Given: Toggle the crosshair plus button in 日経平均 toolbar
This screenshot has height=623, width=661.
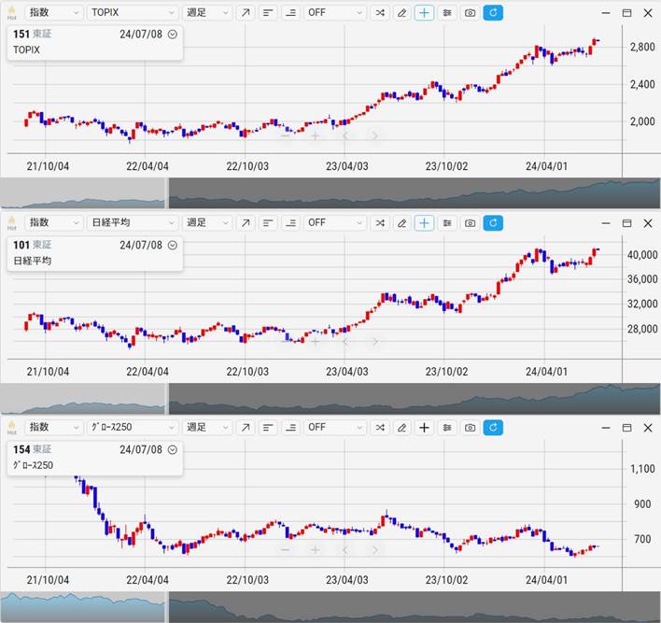Looking at the screenshot, I should click(425, 222).
